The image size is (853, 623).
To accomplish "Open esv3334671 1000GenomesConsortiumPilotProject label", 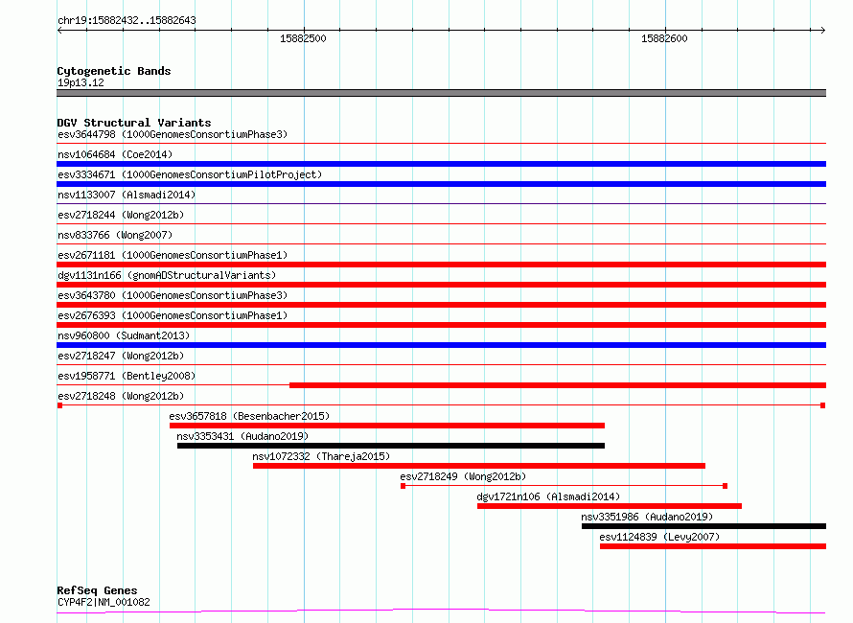I will [190, 174].
